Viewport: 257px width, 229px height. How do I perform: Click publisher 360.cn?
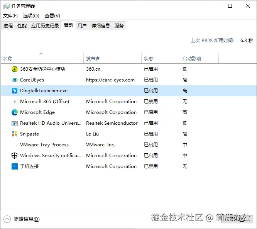click(x=93, y=69)
